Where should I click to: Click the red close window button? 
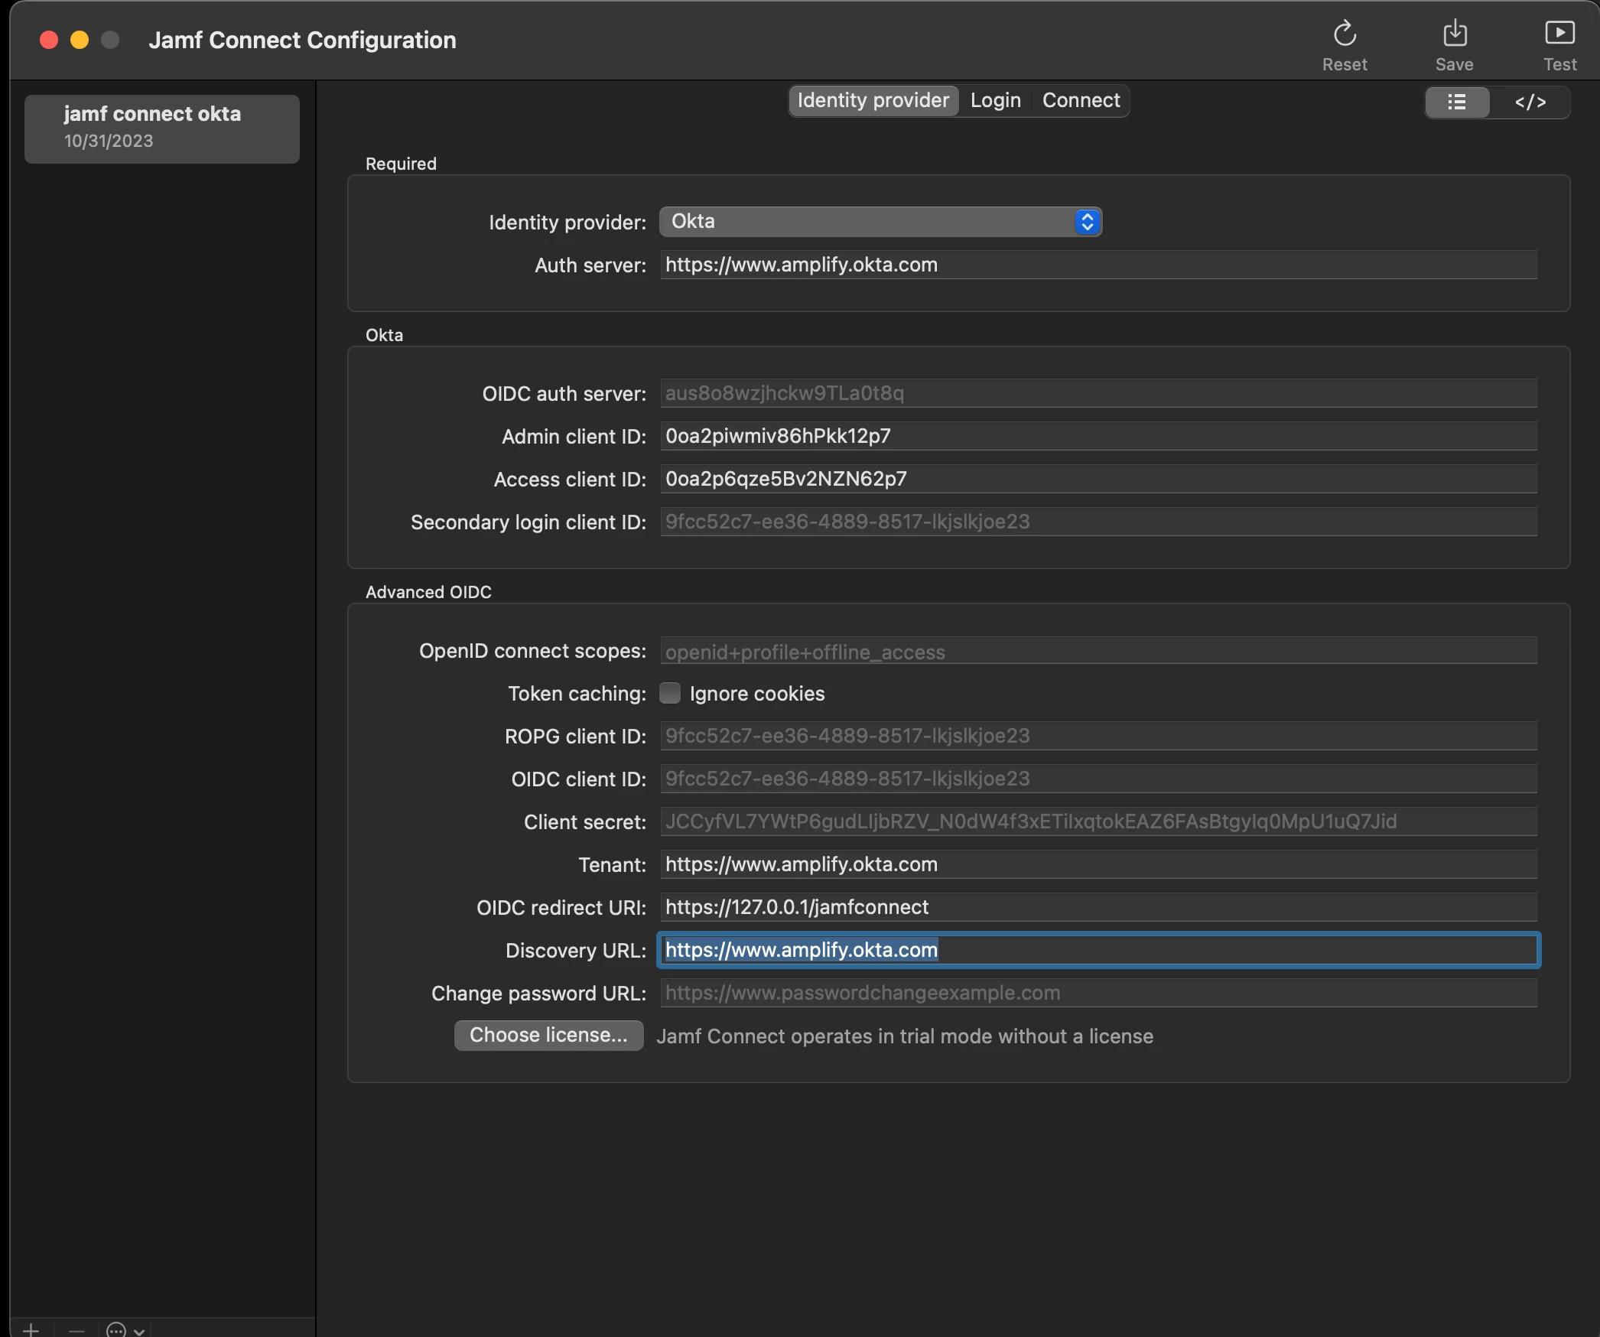[49, 40]
